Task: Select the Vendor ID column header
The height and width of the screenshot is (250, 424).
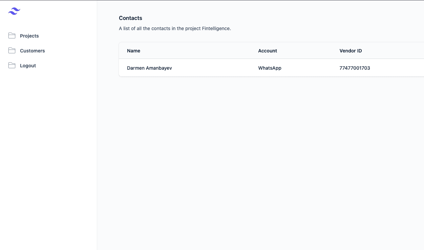Action: point(351,51)
